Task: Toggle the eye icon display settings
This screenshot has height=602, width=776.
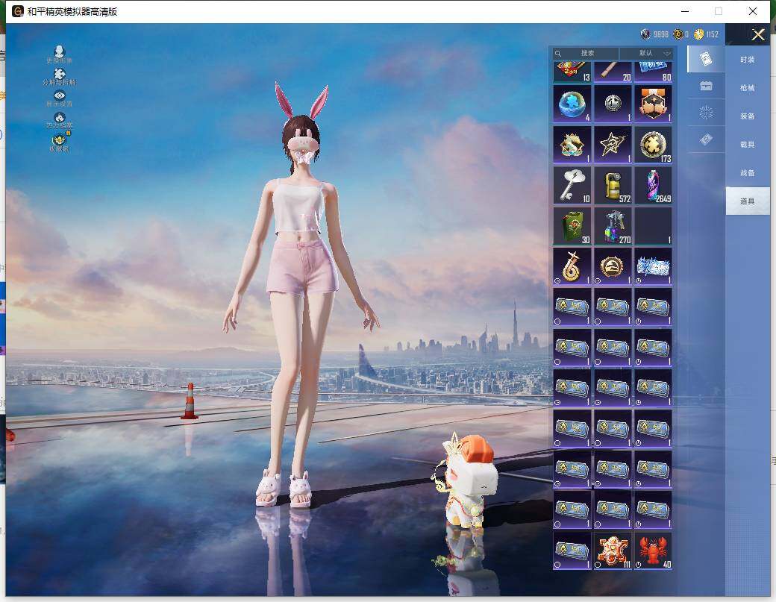Action: point(60,97)
